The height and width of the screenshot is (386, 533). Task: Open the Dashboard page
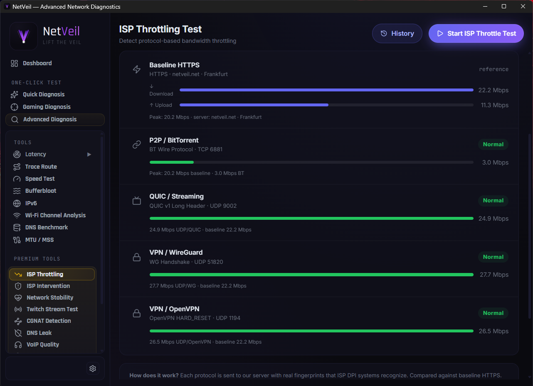(55, 63)
